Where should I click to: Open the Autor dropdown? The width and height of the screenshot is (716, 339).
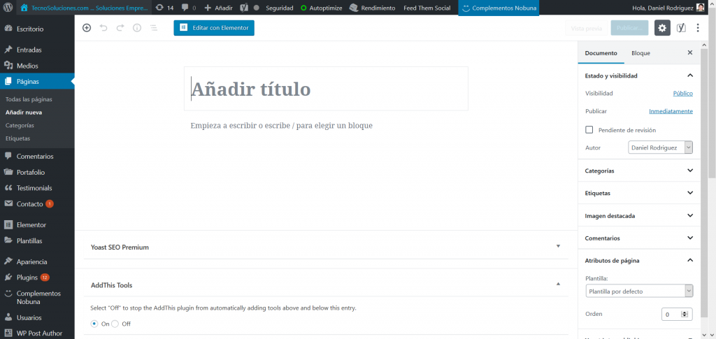(660, 147)
